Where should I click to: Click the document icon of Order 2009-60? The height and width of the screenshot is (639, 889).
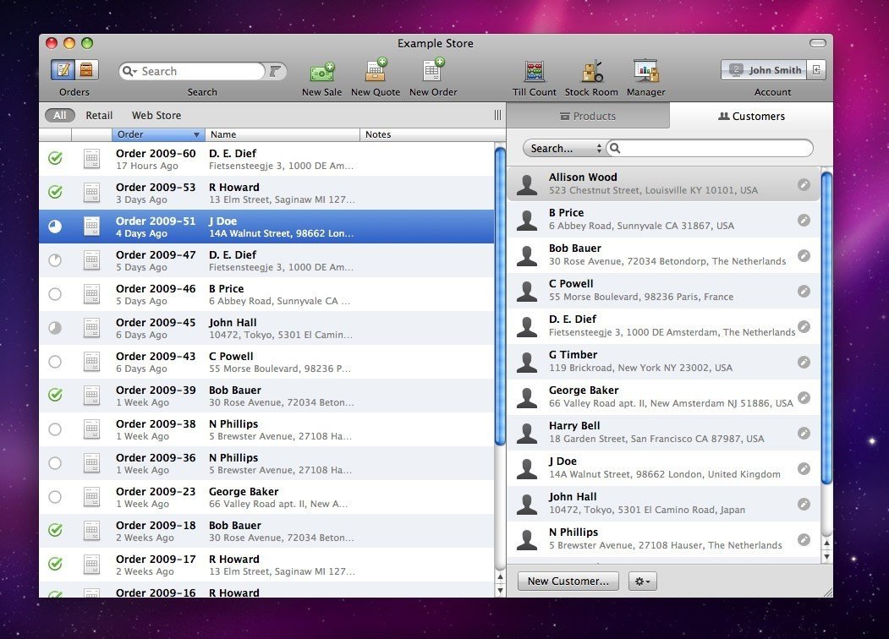92,159
